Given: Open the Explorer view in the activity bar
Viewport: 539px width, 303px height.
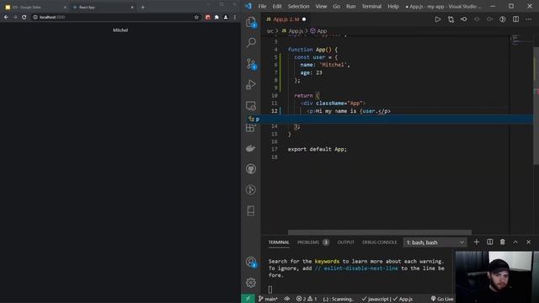Looking at the screenshot, I should pyautogui.click(x=251, y=23).
